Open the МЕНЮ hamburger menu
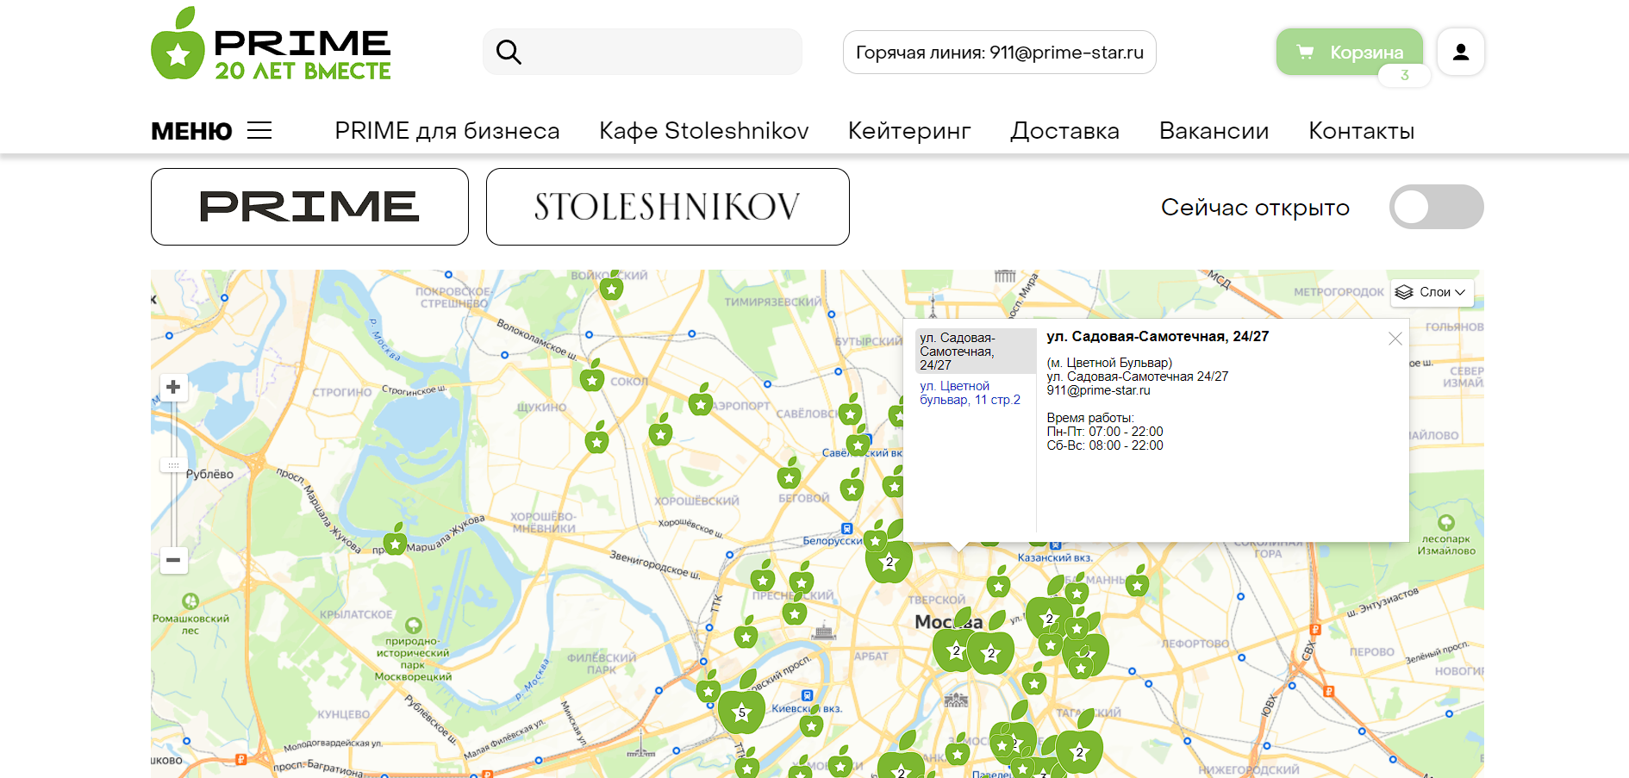This screenshot has height=778, width=1629. 212,131
